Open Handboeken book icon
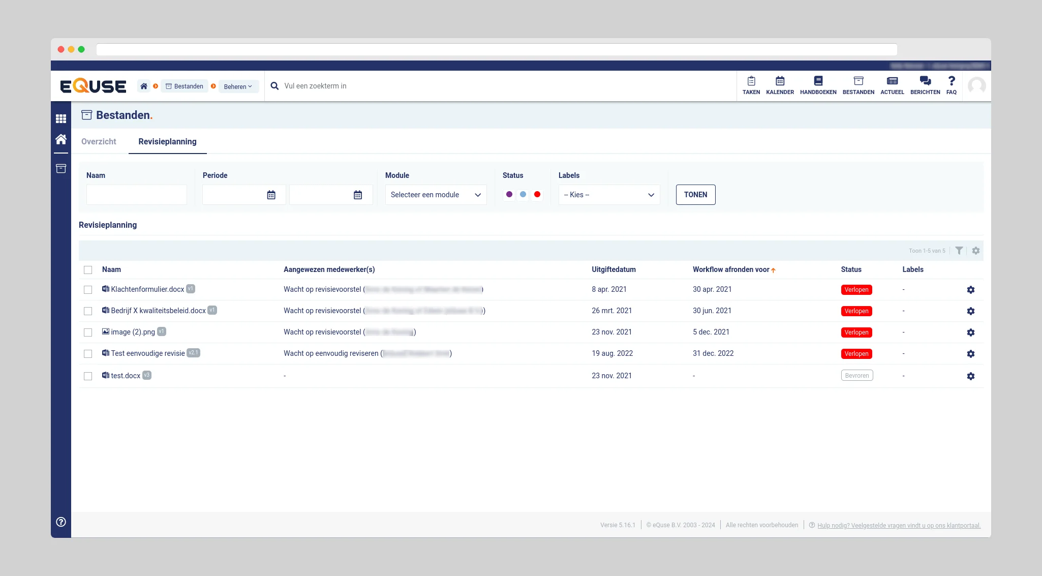Viewport: 1042px width, 576px height. pos(818,81)
